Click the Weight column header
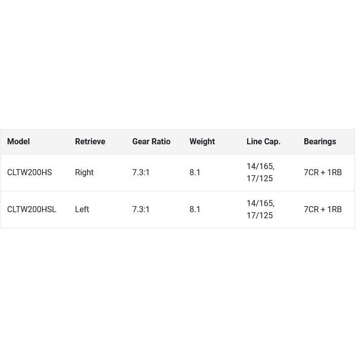357x357 pixels. (202, 142)
